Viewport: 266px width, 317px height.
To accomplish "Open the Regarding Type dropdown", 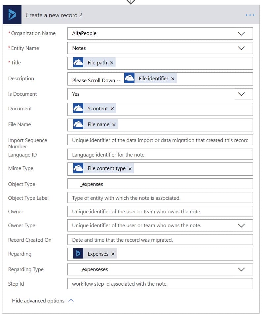I will [241, 269].
